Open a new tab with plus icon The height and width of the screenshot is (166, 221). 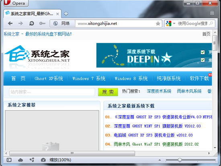(66, 14)
